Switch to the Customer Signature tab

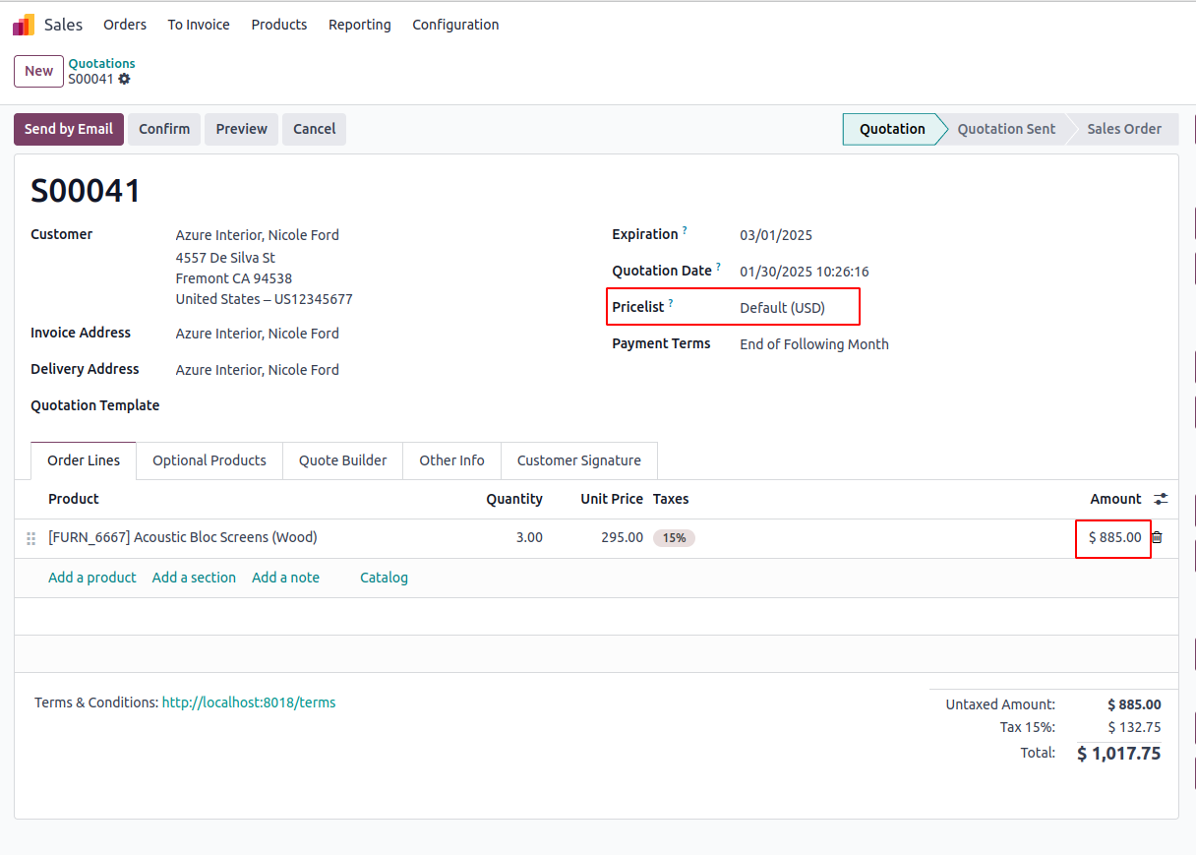click(578, 460)
